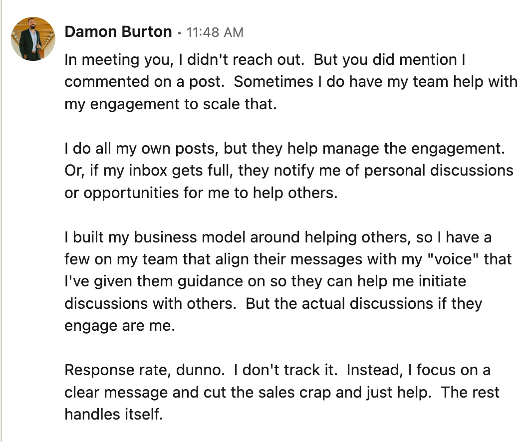Click the Damon Burton sender name

tap(118, 32)
